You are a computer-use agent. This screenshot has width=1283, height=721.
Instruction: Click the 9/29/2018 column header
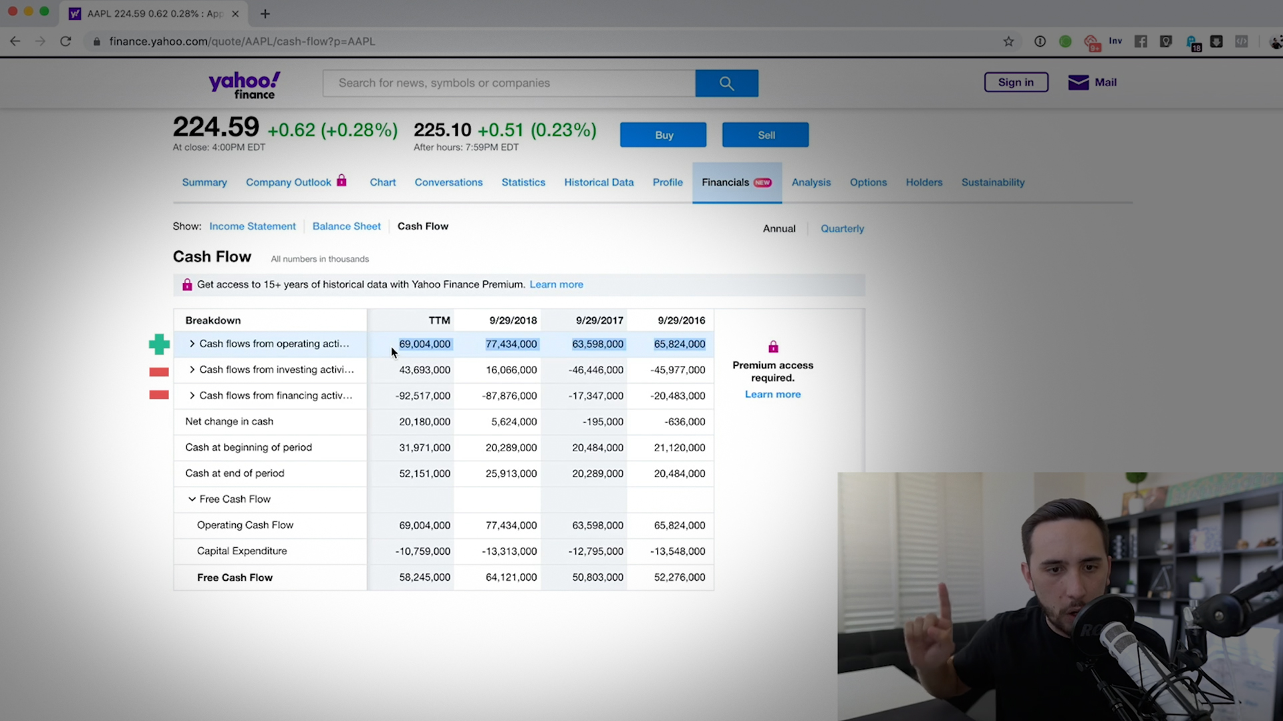[513, 320]
